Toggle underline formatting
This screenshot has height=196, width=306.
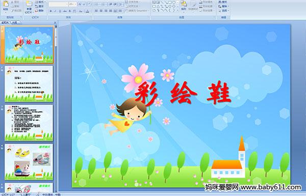pos(60,11)
